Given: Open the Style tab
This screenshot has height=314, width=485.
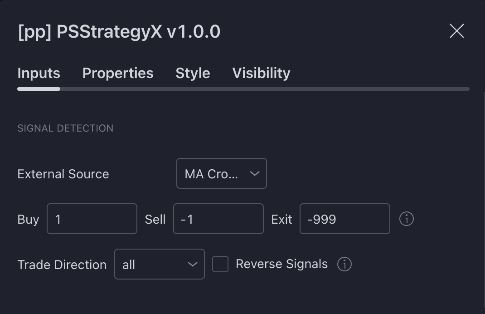Looking at the screenshot, I should pyautogui.click(x=193, y=73).
